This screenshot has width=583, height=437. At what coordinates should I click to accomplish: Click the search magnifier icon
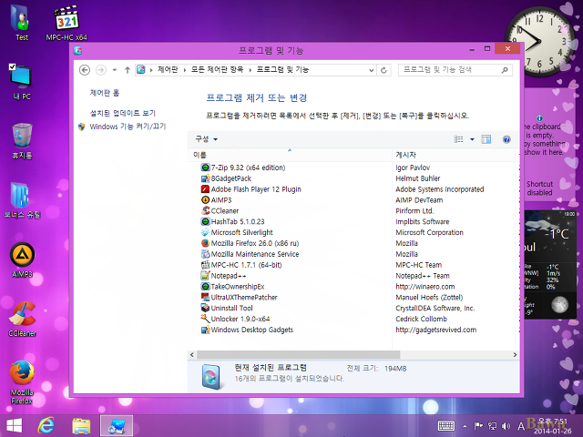pyautogui.click(x=505, y=70)
